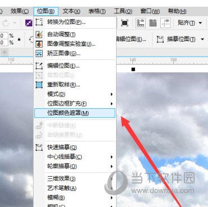Choose 编辑位图(E)... in the dropdown menu
The height and width of the screenshot is (207, 208).
75,66
